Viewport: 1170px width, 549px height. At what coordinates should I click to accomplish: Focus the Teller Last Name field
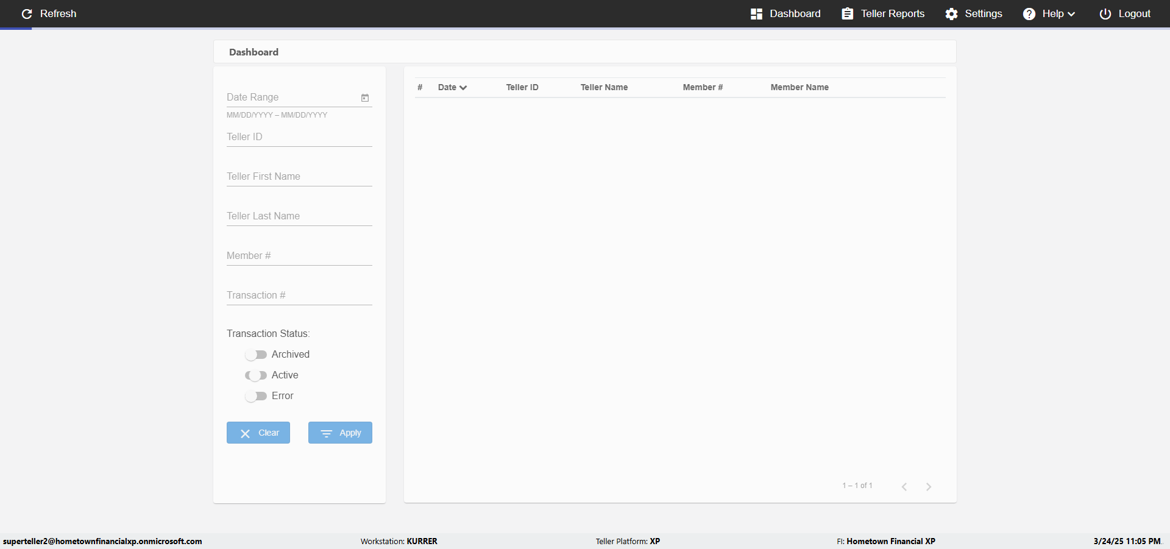pos(299,216)
